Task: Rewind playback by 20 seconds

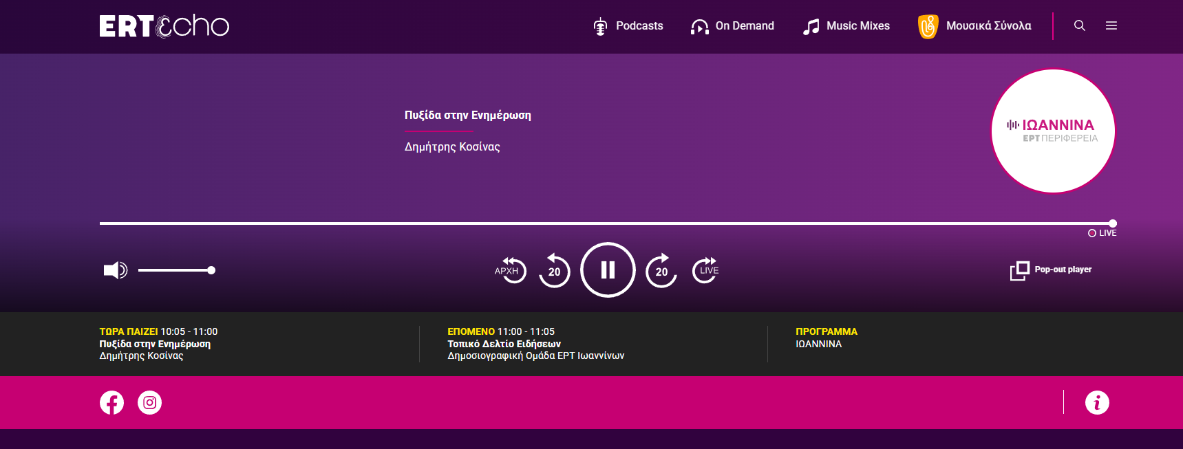Action: tap(554, 270)
